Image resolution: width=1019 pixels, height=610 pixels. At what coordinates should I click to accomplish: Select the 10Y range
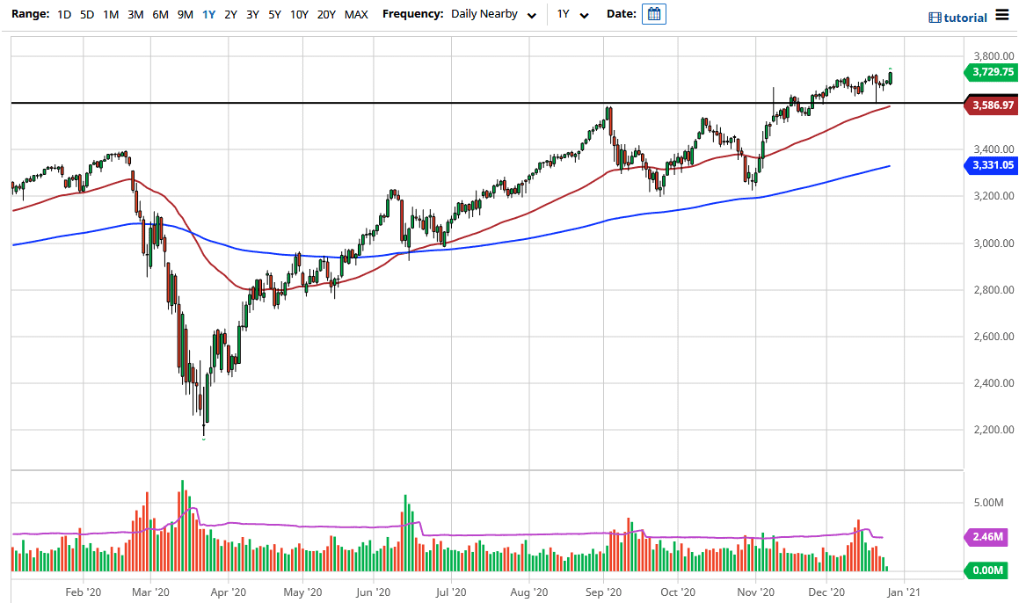tap(298, 14)
